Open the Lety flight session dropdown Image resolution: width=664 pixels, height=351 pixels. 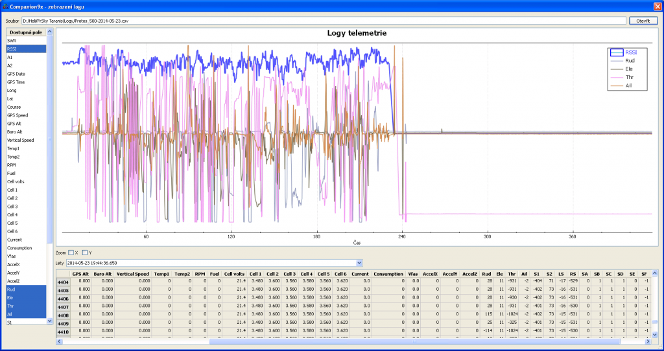[x=359, y=263]
